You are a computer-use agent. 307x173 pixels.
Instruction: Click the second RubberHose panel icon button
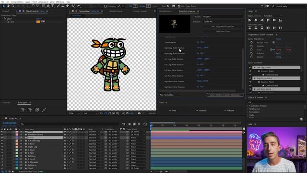tap(30, 110)
